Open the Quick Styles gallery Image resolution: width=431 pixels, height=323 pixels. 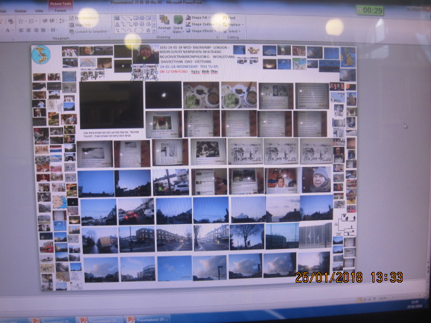point(178,24)
